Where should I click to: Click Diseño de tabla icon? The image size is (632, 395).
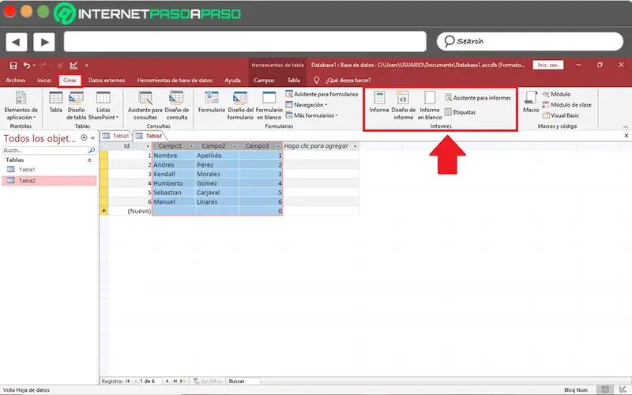click(76, 106)
